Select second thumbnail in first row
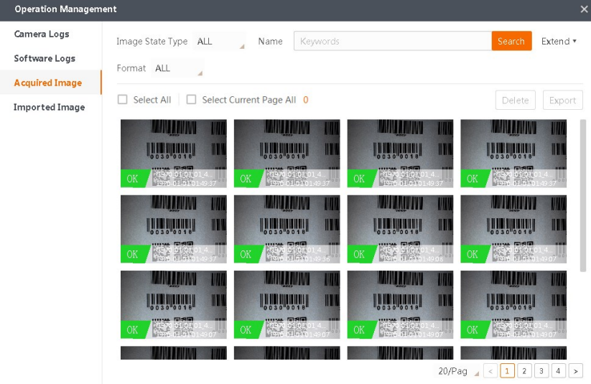Image resolution: width=591 pixels, height=384 pixels. coord(287,154)
